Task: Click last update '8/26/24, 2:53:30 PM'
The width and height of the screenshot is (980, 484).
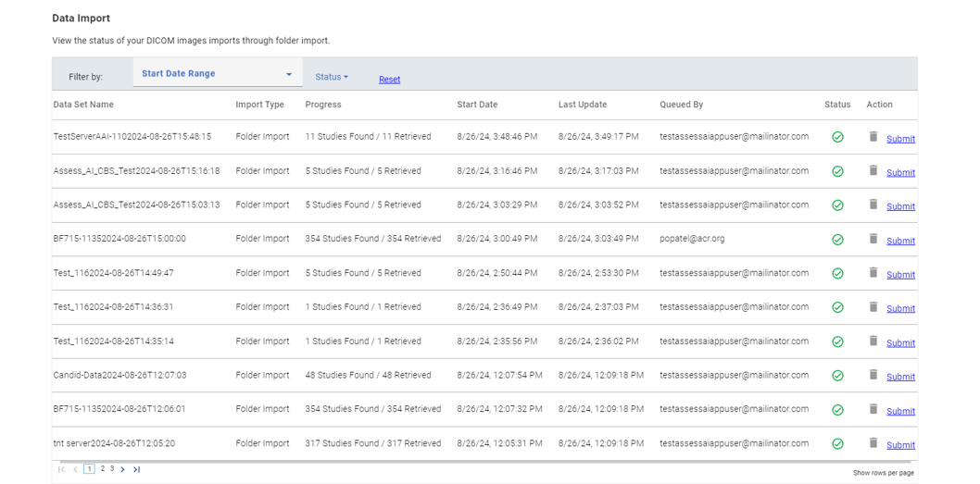Action: [x=598, y=273]
